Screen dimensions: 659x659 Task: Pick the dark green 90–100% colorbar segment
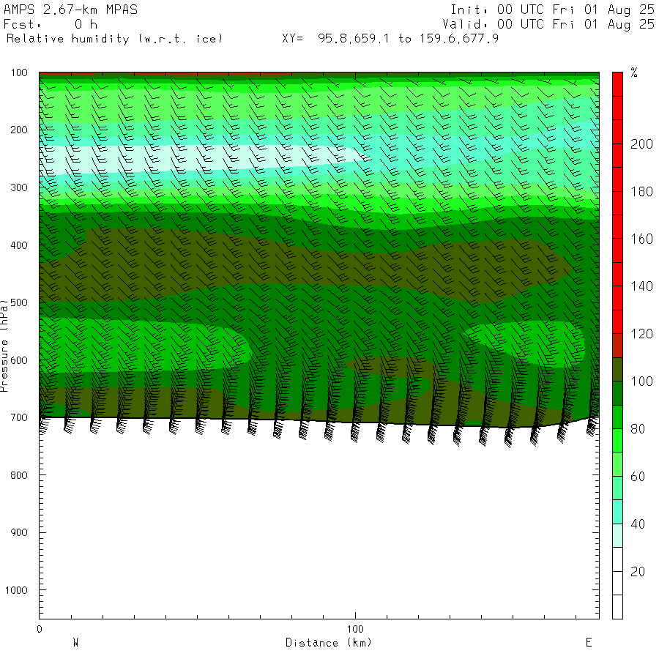617,393
